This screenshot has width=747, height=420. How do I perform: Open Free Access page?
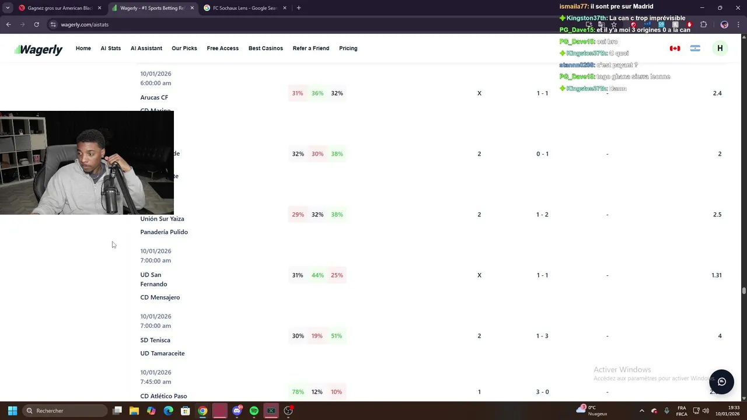pos(222,48)
